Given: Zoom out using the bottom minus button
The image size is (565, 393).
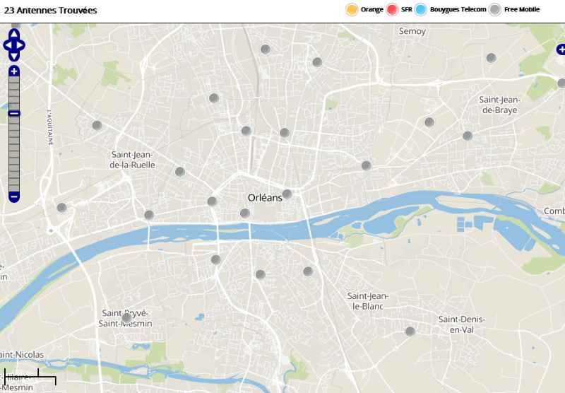Looking at the screenshot, I should point(14,196).
